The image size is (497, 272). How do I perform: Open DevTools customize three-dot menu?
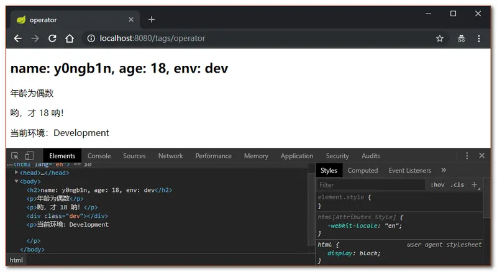pyautogui.click(x=467, y=156)
